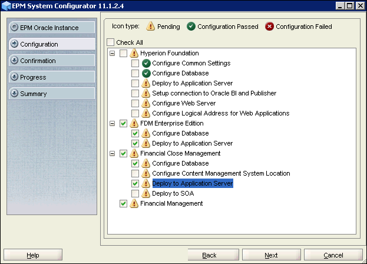367x264 pixels.
Task: Enable the Configure Common Settings checkbox
Action: (x=135, y=64)
